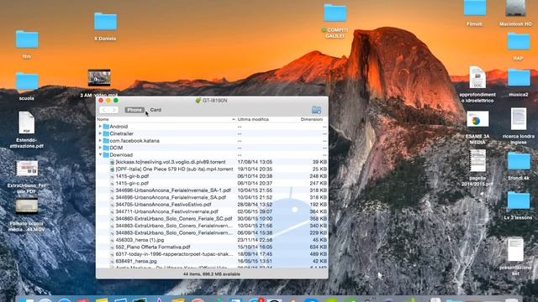
Task: Select the Download folder row
Action: click(x=212, y=154)
